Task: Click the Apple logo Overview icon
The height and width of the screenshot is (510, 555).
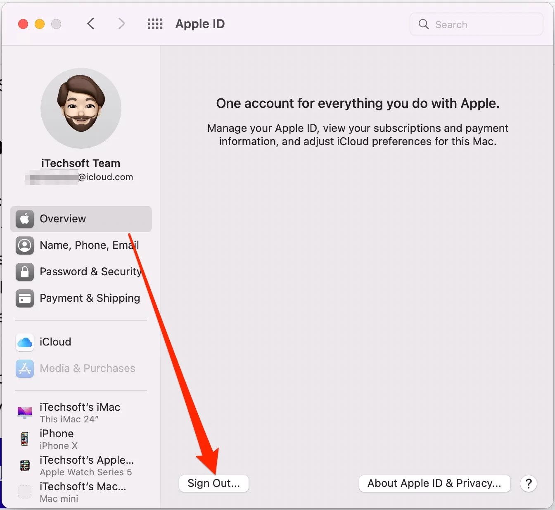Action: pyautogui.click(x=25, y=219)
